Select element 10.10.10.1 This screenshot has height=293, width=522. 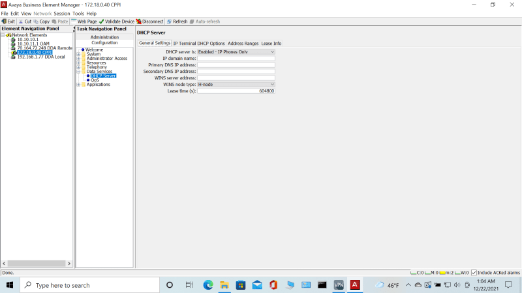coord(28,39)
